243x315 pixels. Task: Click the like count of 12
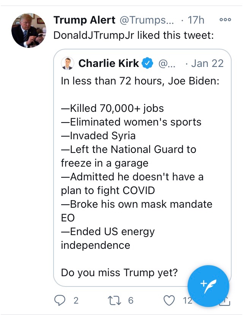click(x=187, y=301)
